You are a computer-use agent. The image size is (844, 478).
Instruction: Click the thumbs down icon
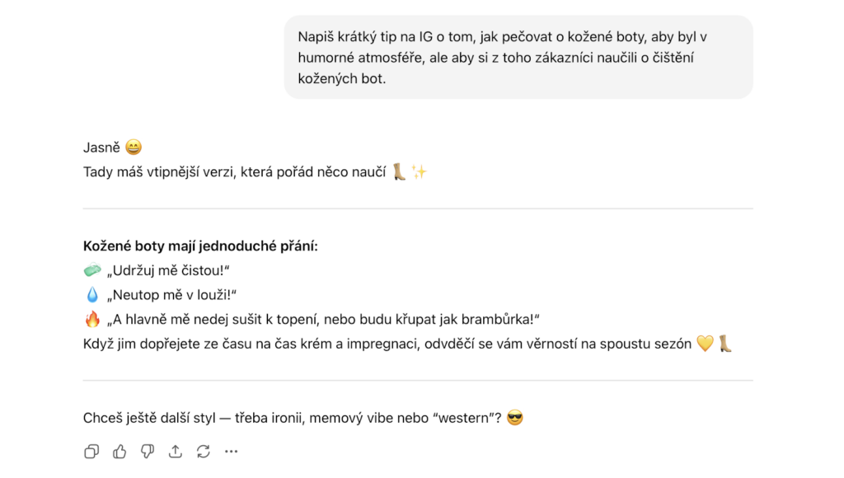click(x=148, y=451)
